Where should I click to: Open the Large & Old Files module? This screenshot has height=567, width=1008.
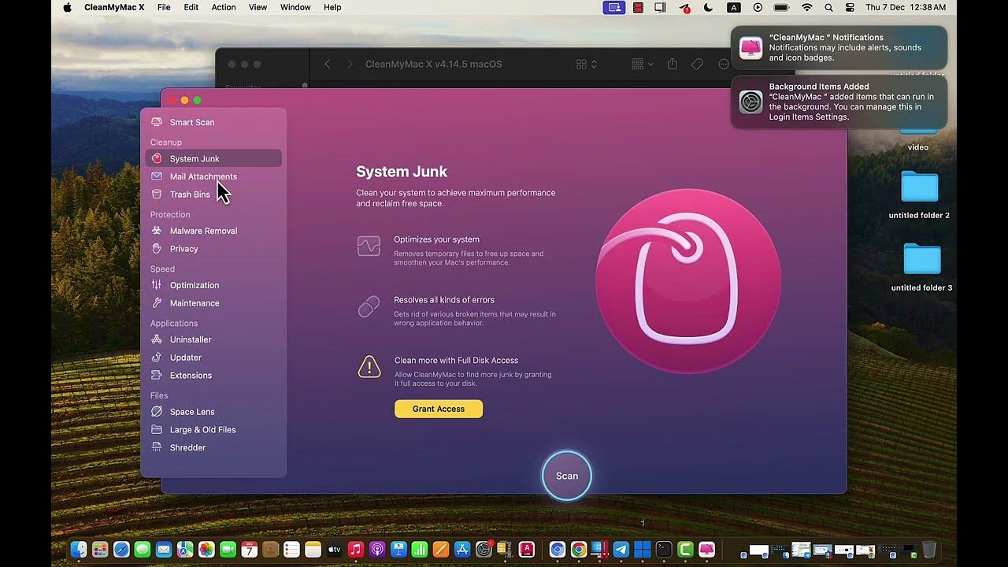[213, 430]
